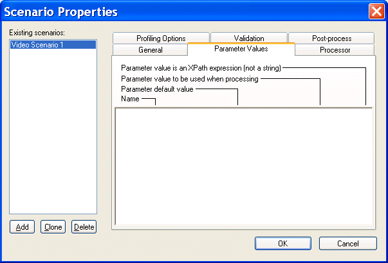This screenshot has width=388, height=263.
Task: Select Video Scenario 1 in the list
Action: 53,45
